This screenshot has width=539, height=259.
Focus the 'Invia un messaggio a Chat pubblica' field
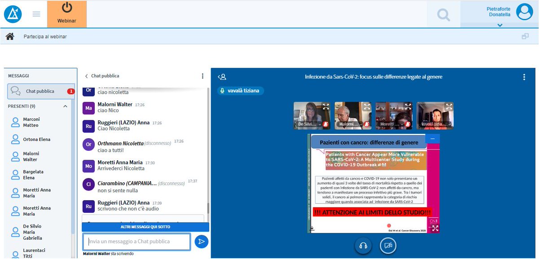pos(136,241)
